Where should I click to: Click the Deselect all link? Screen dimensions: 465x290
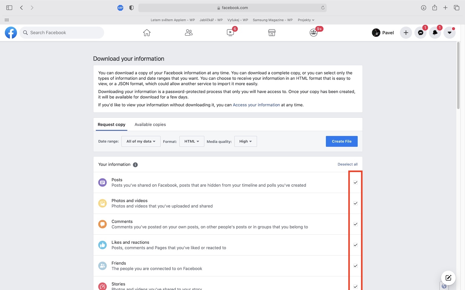click(348, 164)
